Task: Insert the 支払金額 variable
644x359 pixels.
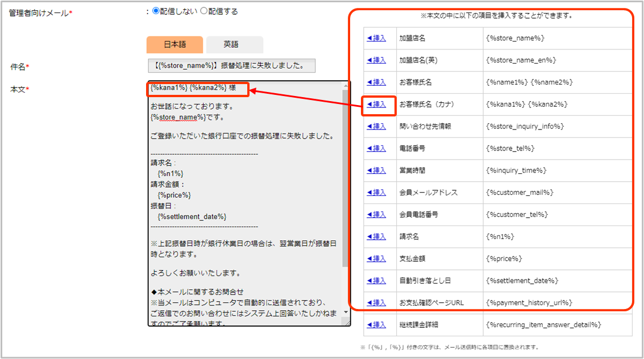Action: (x=376, y=258)
